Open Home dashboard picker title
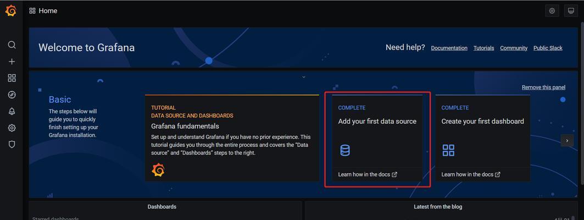The image size is (584, 220). click(x=48, y=11)
